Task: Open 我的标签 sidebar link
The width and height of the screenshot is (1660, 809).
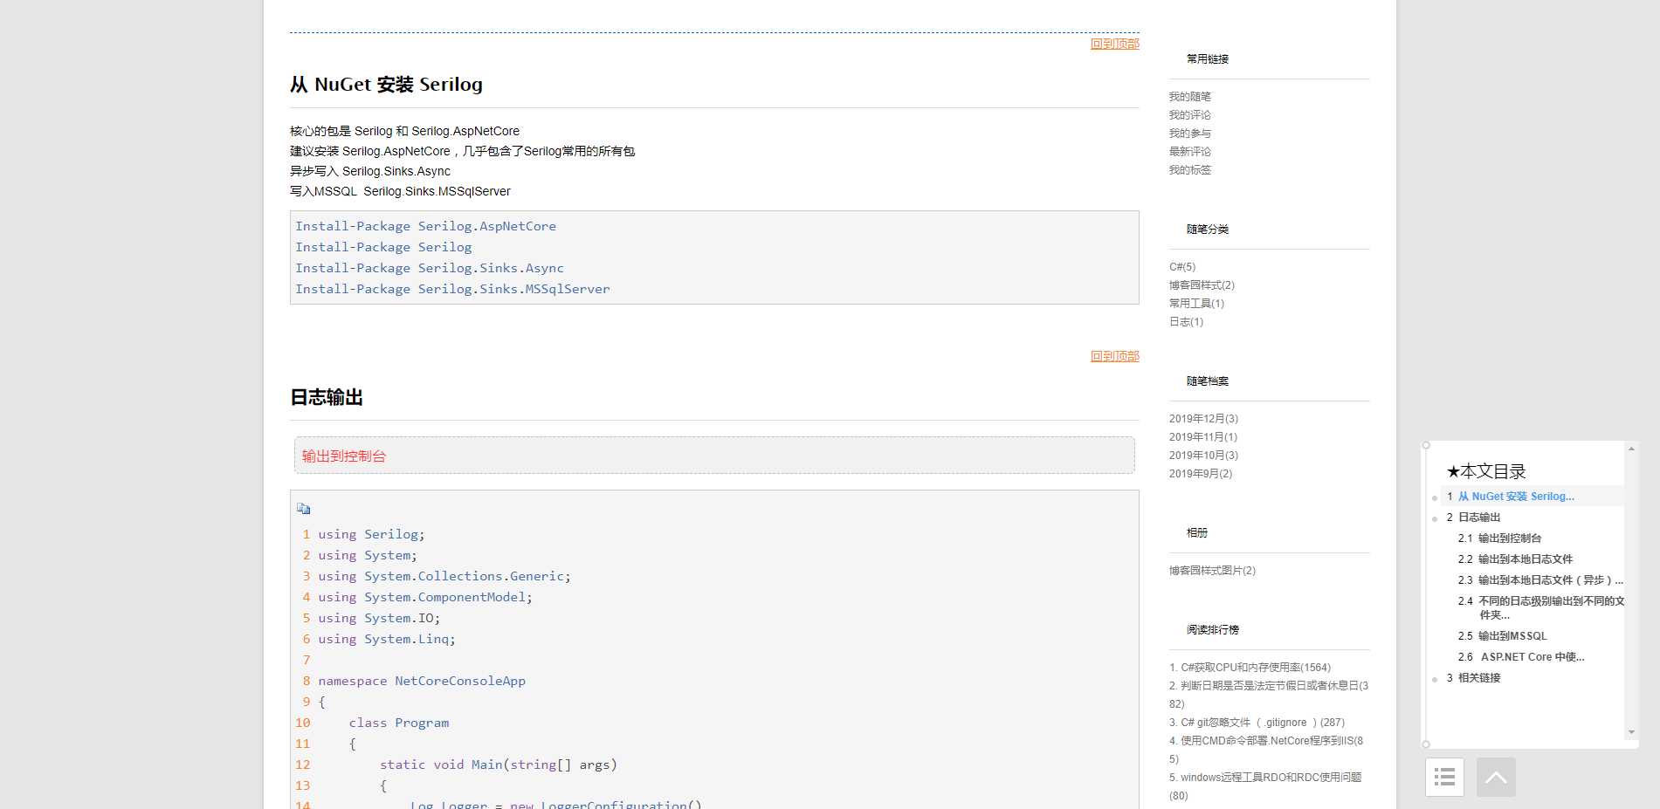Action: (1190, 170)
